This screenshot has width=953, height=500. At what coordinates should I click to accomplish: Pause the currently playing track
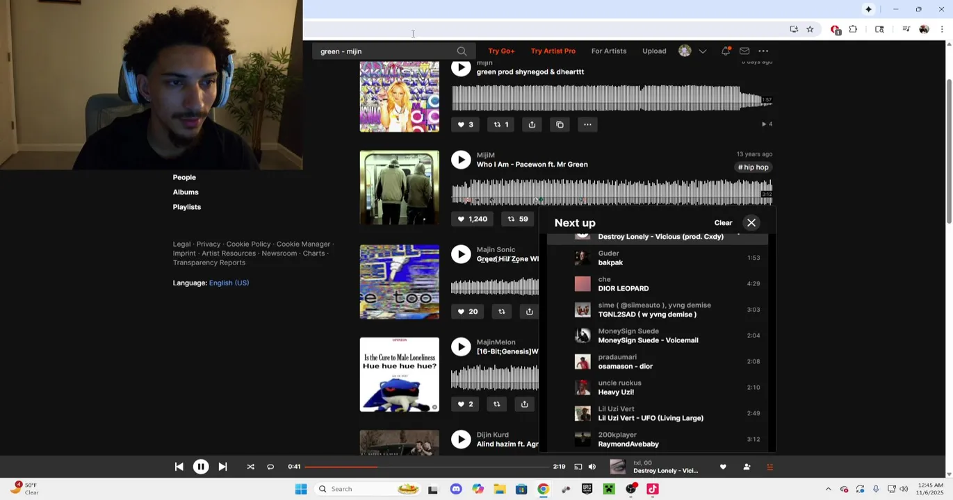(201, 467)
